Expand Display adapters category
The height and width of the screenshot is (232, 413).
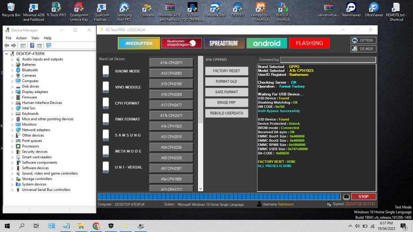tap(12, 92)
